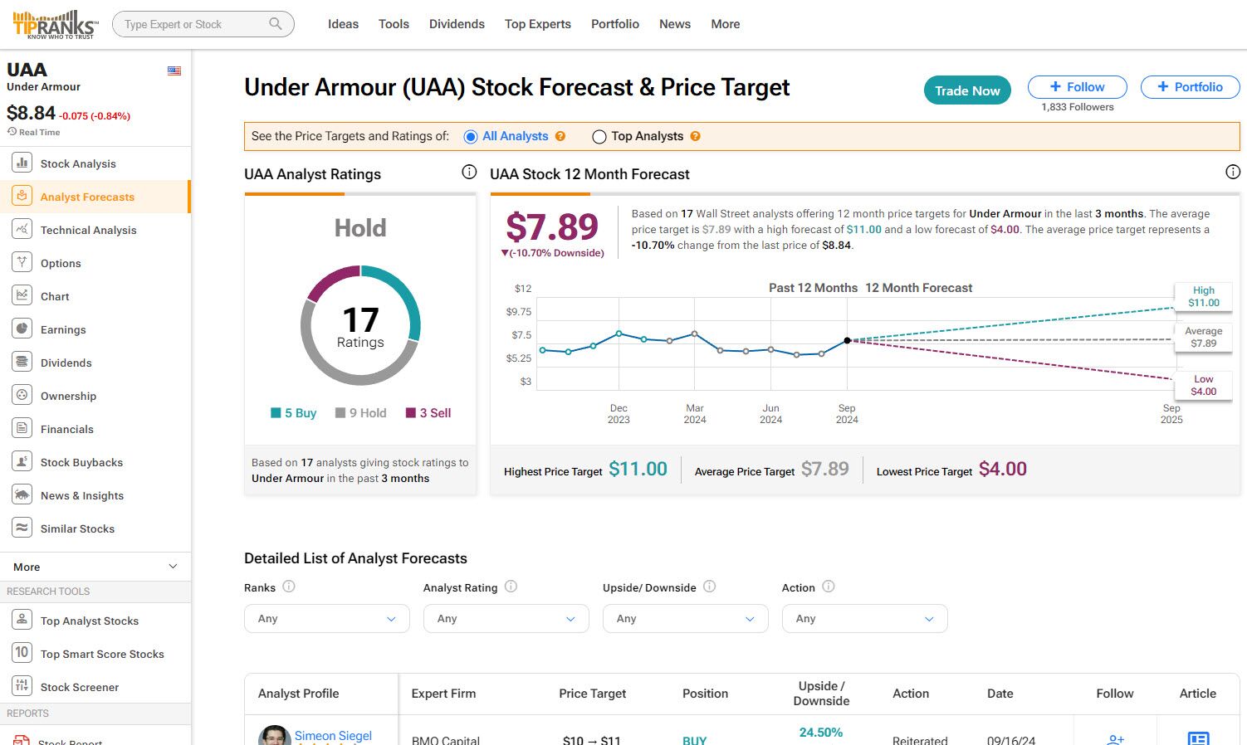
Task: Click the Stock Screener icon
Action: click(22, 686)
